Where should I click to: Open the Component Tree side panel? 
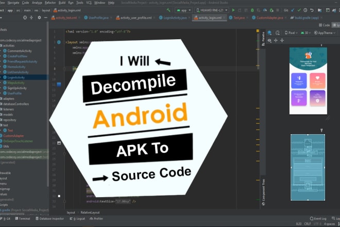click(x=263, y=192)
